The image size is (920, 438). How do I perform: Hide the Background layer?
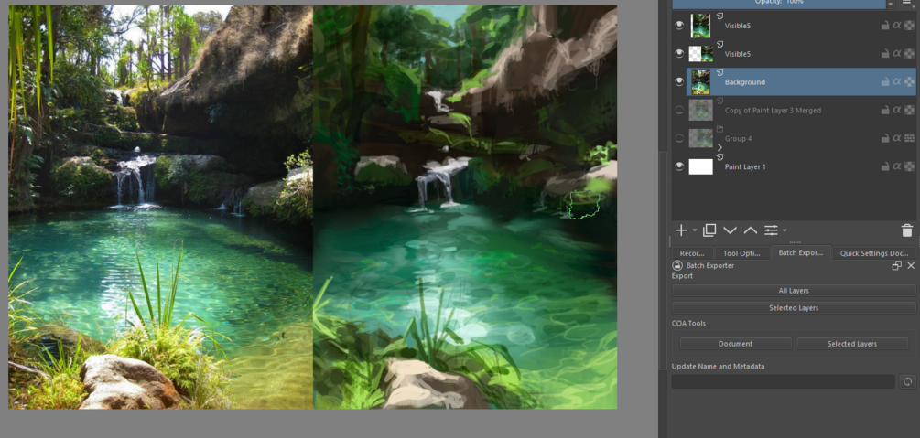pyautogui.click(x=679, y=82)
